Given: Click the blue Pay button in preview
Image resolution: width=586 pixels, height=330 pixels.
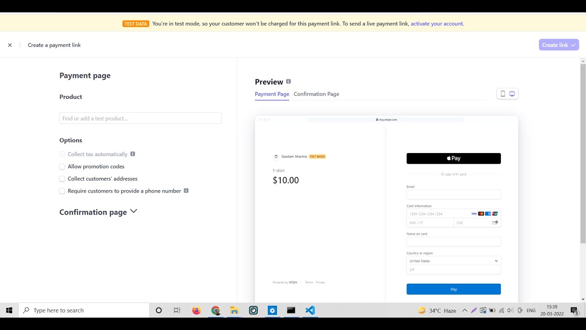Looking at the screenshot, I should [x=453, y=289].
